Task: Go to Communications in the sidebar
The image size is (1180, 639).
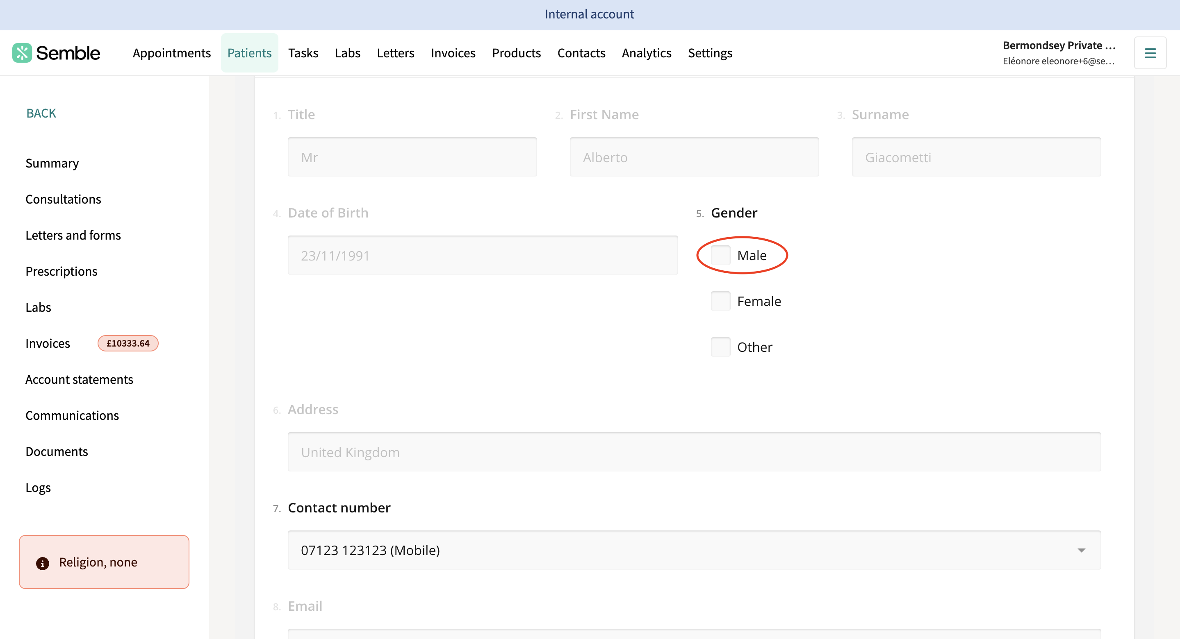Action: coord(73,415)
